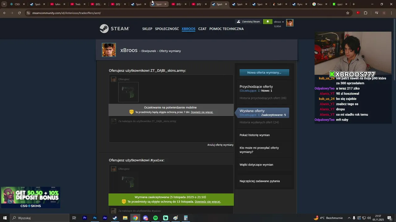Launch After Effects from the taskbar
The width and height of the screenshot is (396, 222).
105,218
